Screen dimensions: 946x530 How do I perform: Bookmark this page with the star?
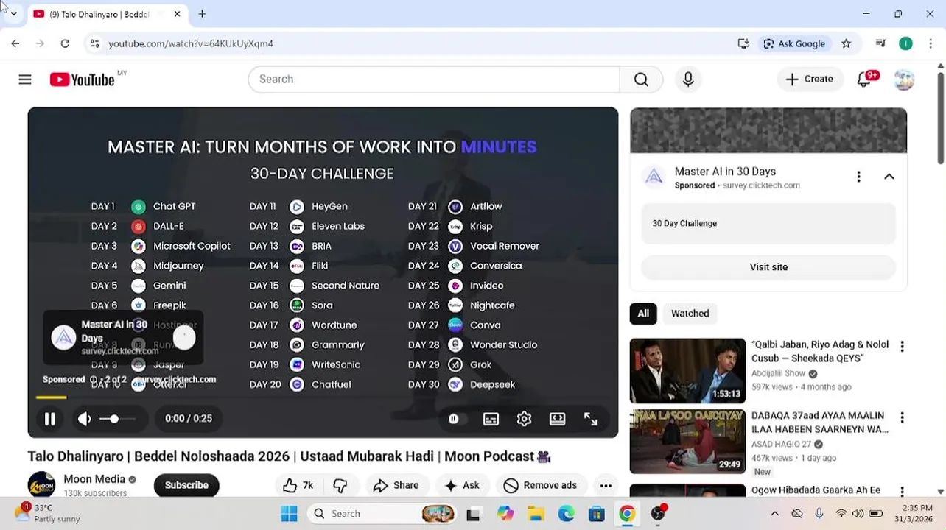click(847, 43)
